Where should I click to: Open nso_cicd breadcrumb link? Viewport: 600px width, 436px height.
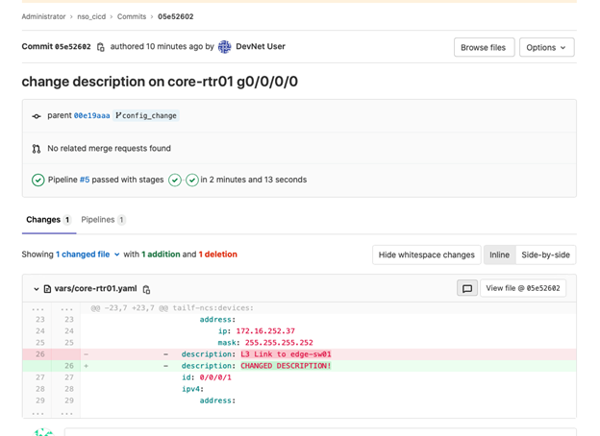(x=91, y=16)
